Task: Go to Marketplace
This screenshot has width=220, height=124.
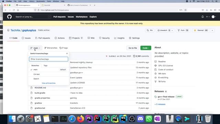Action: 82,17
